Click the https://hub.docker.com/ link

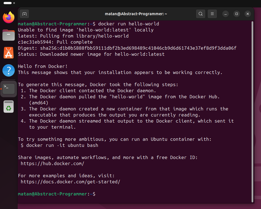click(x=52, y=163)
